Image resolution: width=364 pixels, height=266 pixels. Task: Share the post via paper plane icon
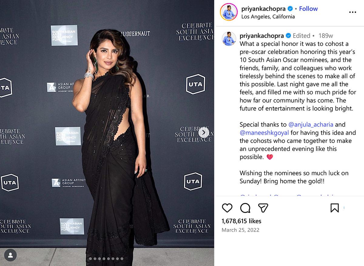click(x=263, y=208)
